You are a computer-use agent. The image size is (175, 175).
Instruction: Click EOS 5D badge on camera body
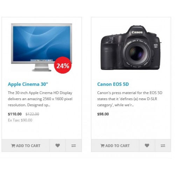(156, 46)
